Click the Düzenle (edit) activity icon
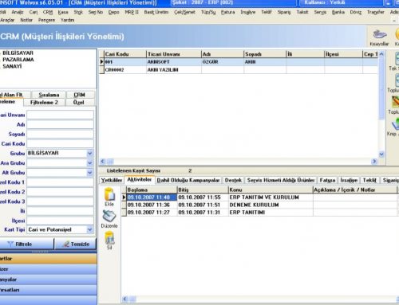Image resolution: width=399 pixels, height=305 pixels. click(109, 216)
